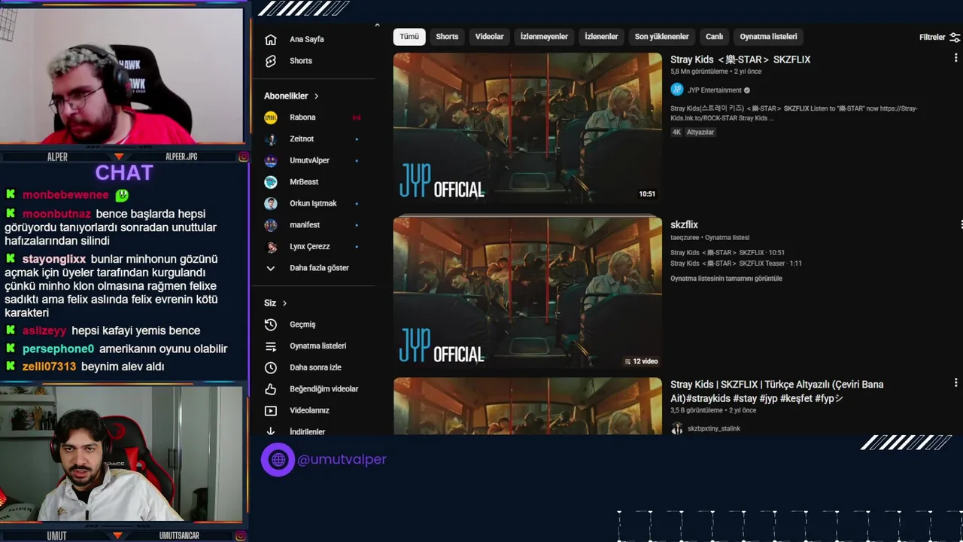Play first SKZFLIX thumbnail 10:51
963x542 pixels.
527,128
